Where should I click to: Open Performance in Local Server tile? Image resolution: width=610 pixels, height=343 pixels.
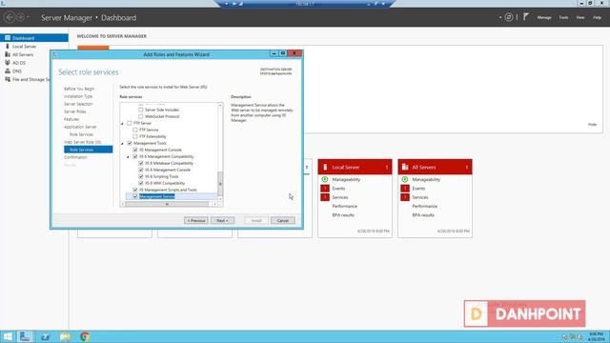coord(344,206)
